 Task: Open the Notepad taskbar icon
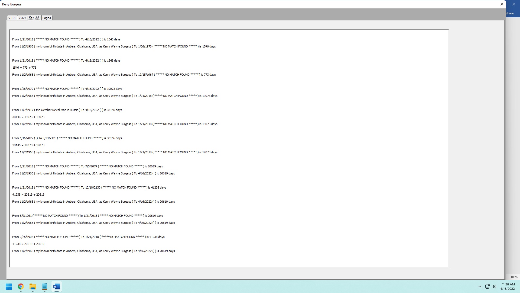pos(45,287)
